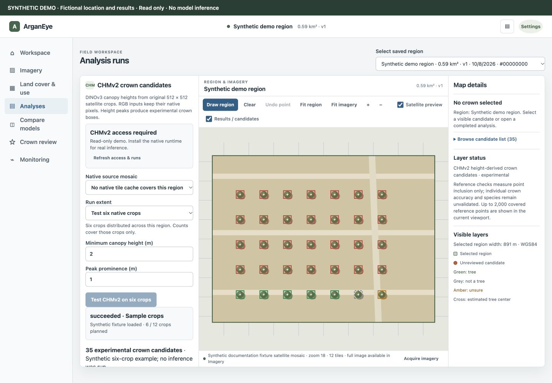
Task: Click the Fit region toolbar button
Action: coord(311,105)
